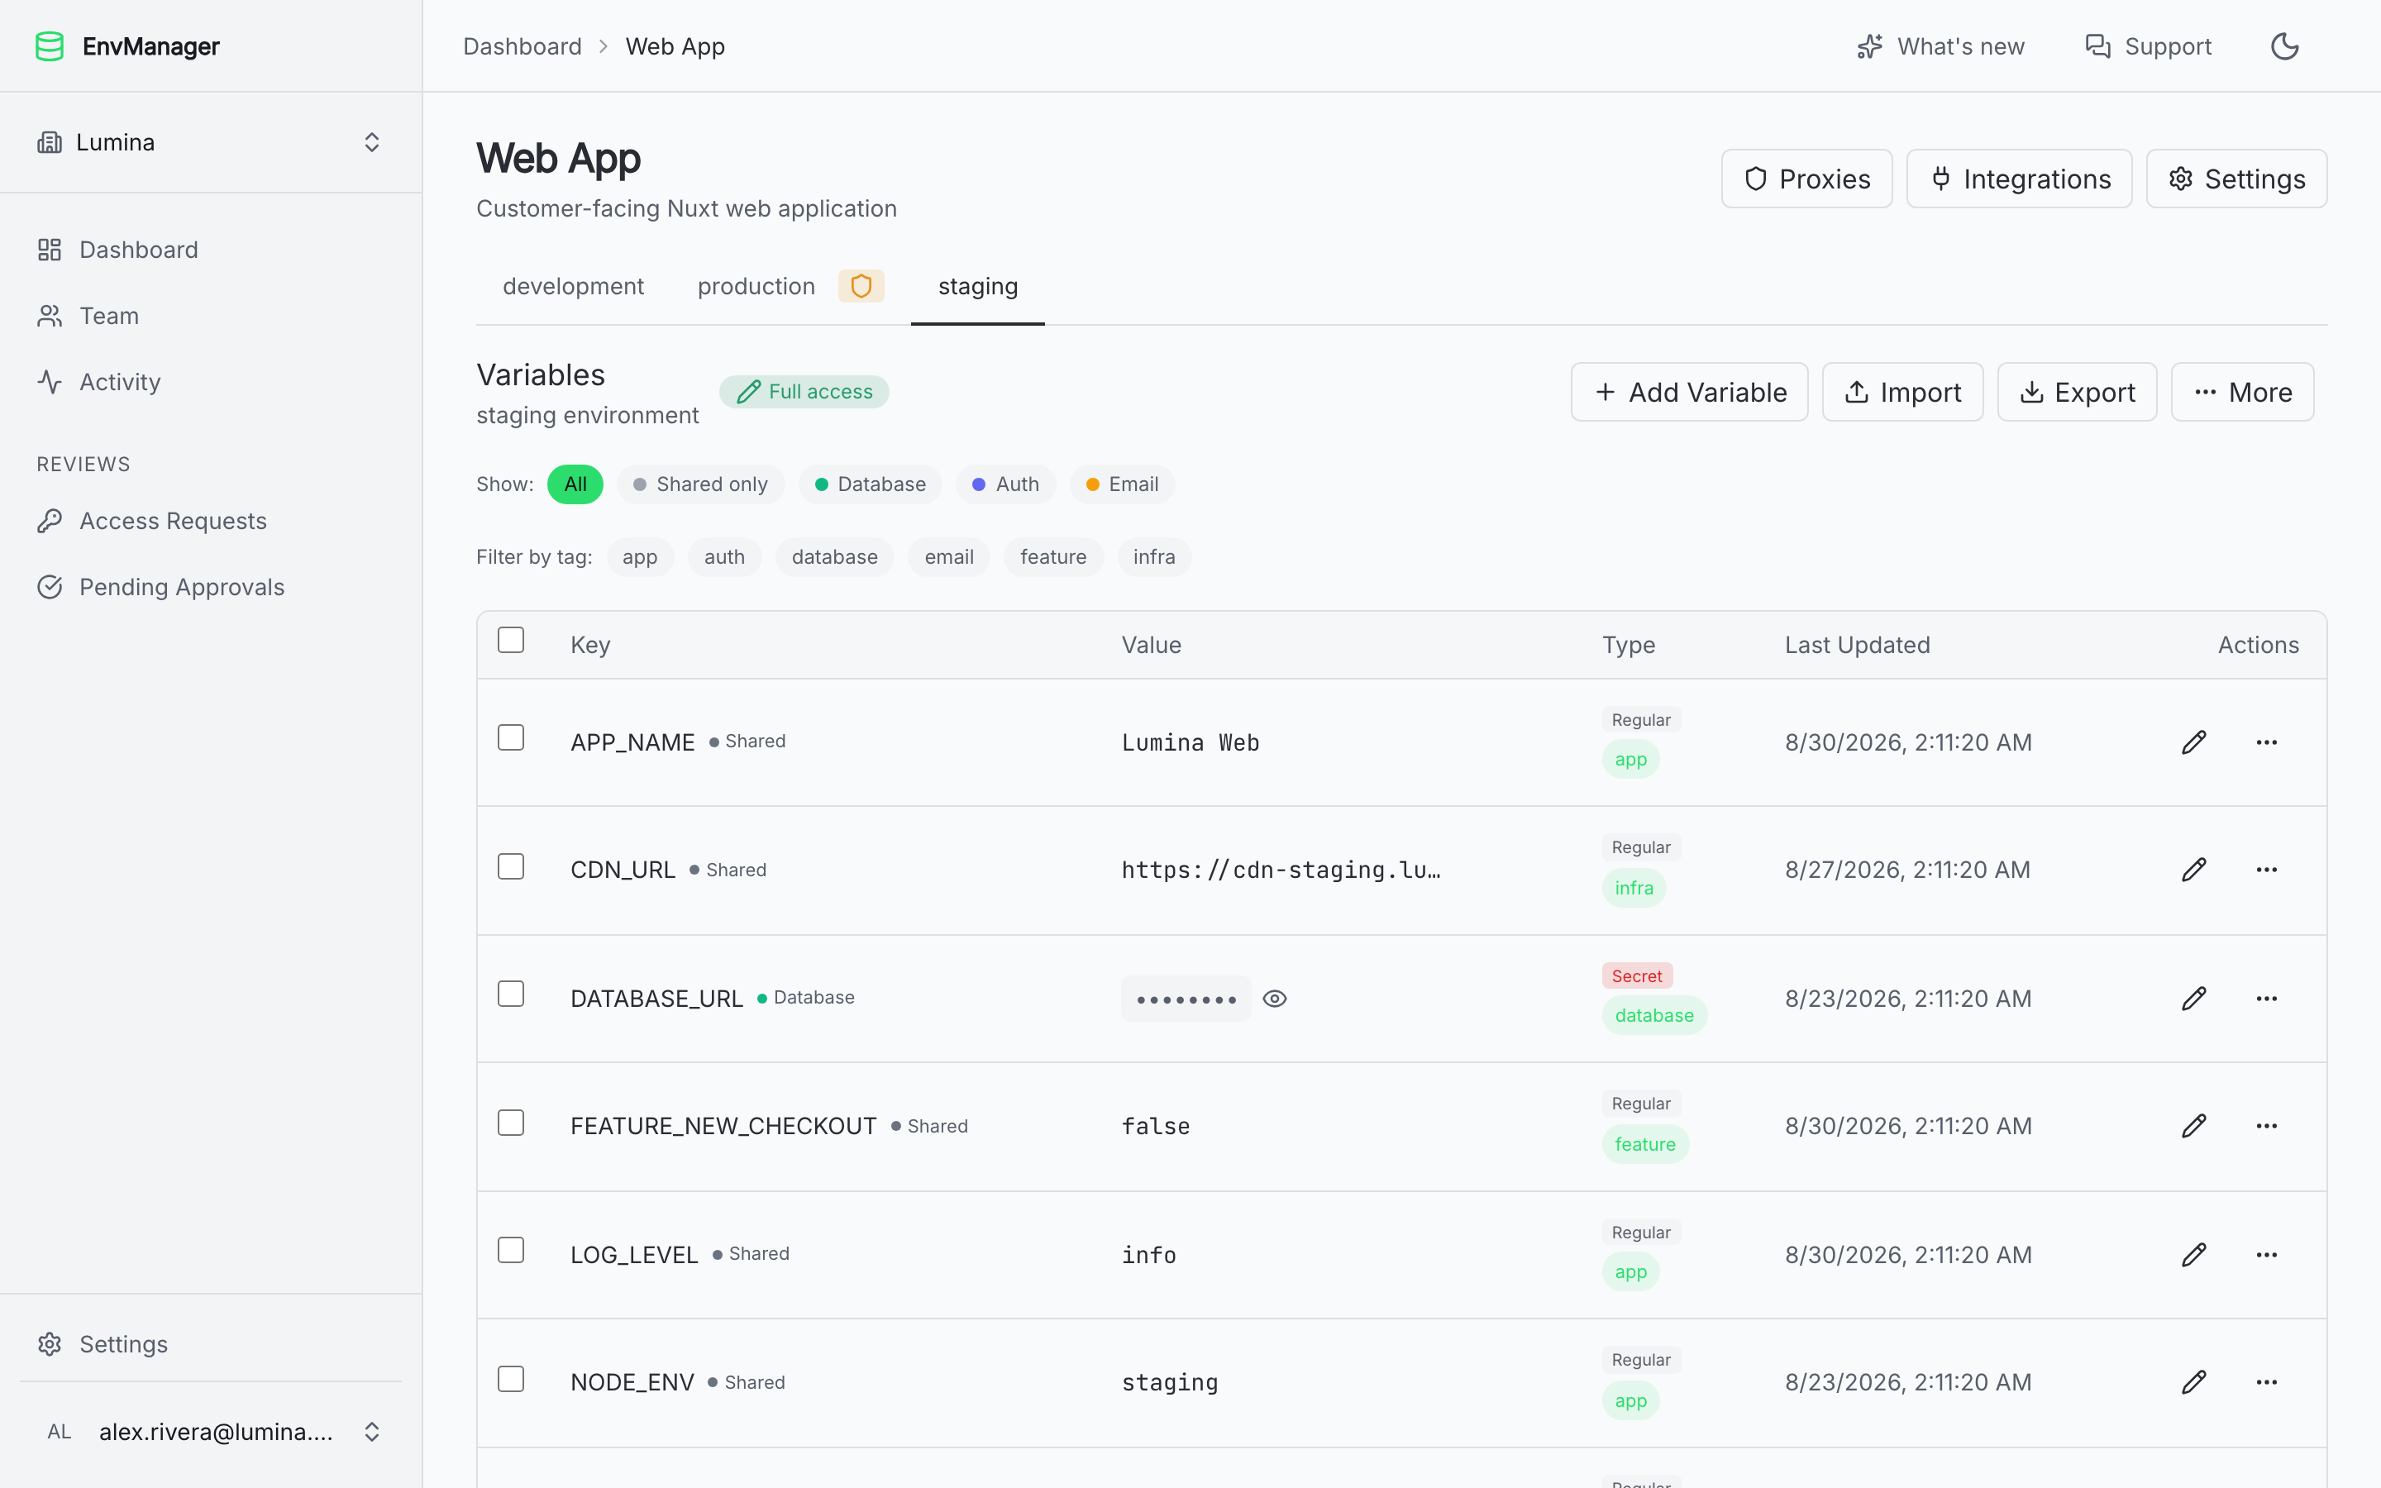
Task: Switch to development environment tab
Action: click(574, 286)
